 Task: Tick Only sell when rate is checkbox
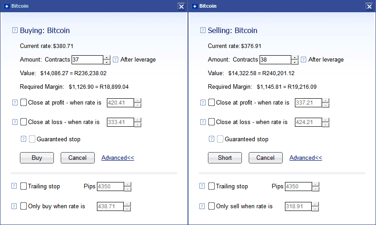212,206
